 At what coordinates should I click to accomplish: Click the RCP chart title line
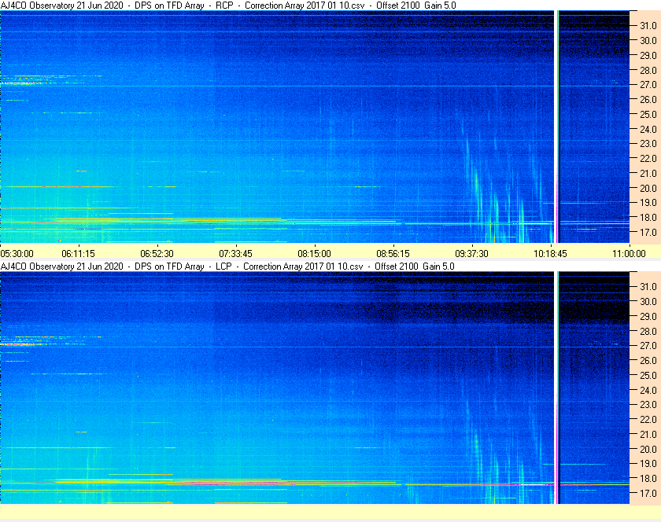pyautogui.click(x=228, y=6)
